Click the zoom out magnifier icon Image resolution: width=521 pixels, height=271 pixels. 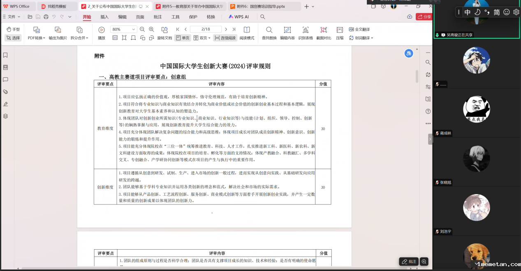pos(142,29)
